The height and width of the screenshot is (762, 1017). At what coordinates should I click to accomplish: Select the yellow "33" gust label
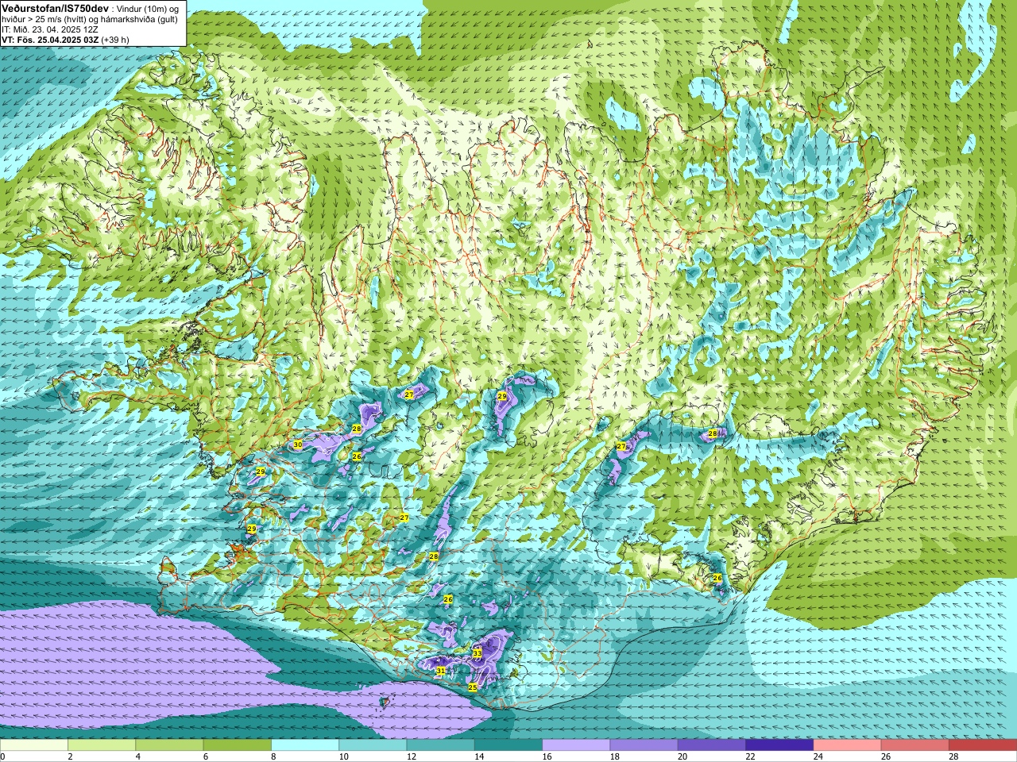click(477, 653)
